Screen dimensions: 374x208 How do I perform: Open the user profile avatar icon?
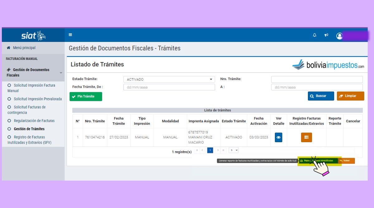tap(339, 36)
